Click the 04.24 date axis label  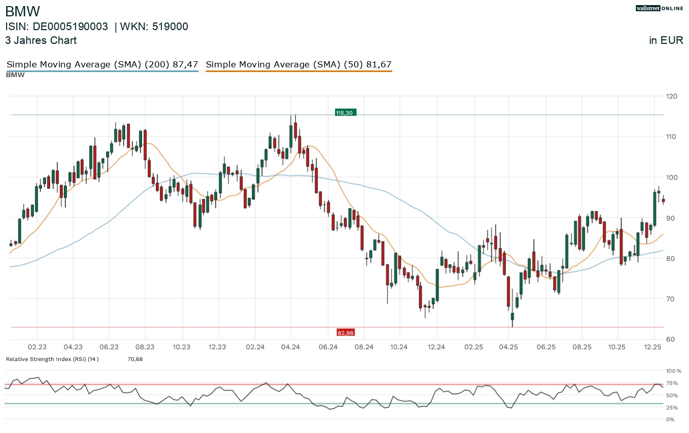tap(290, 347)
